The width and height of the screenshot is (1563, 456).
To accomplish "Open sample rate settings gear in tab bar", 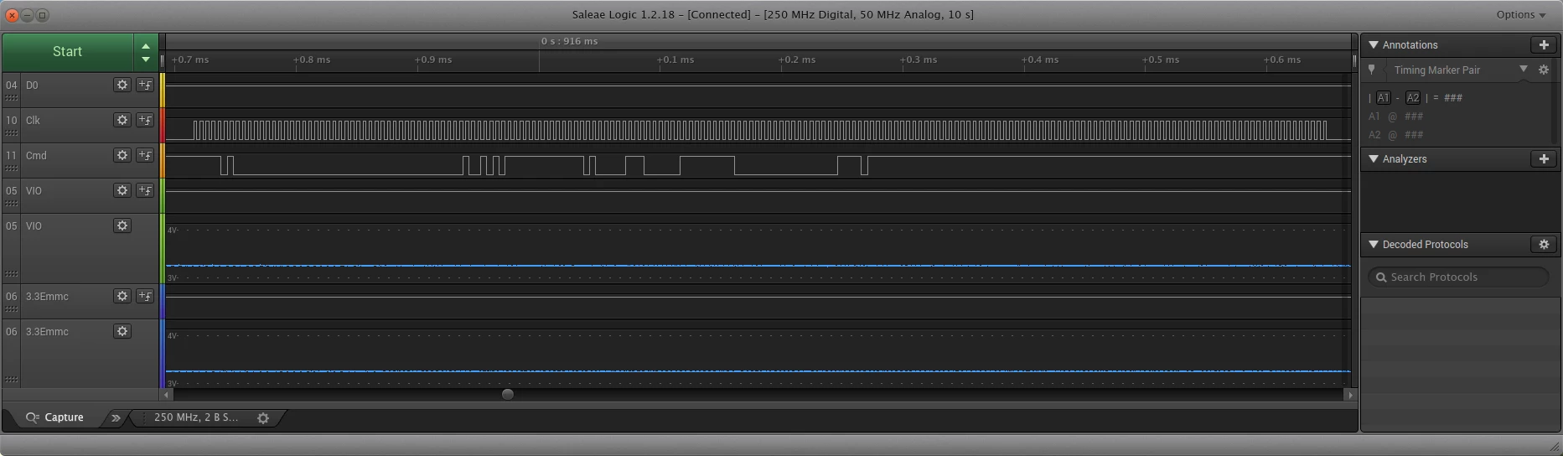I will 263,417.
